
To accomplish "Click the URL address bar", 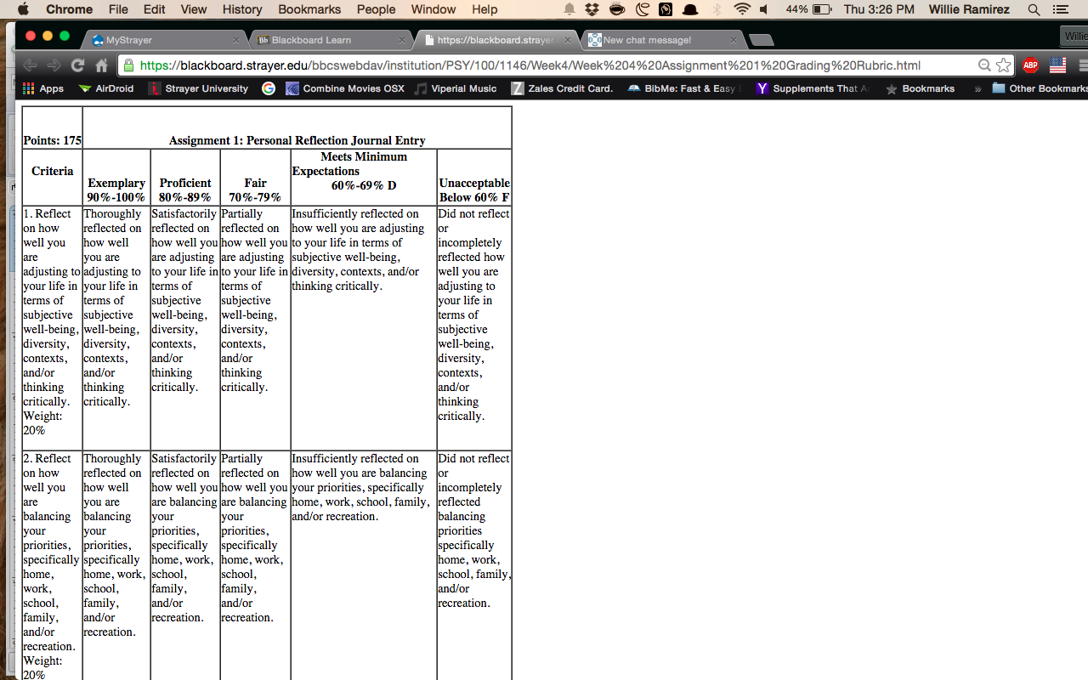I will (x=553, y=65).
